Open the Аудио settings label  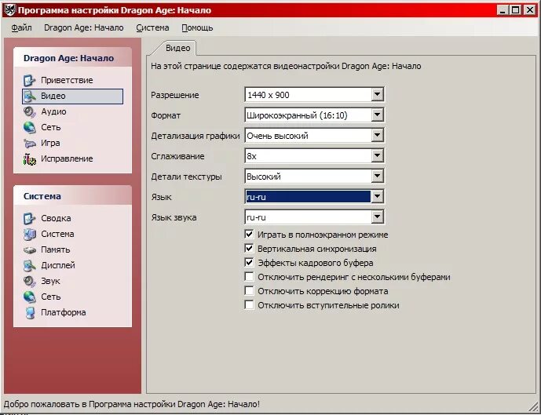53,111
